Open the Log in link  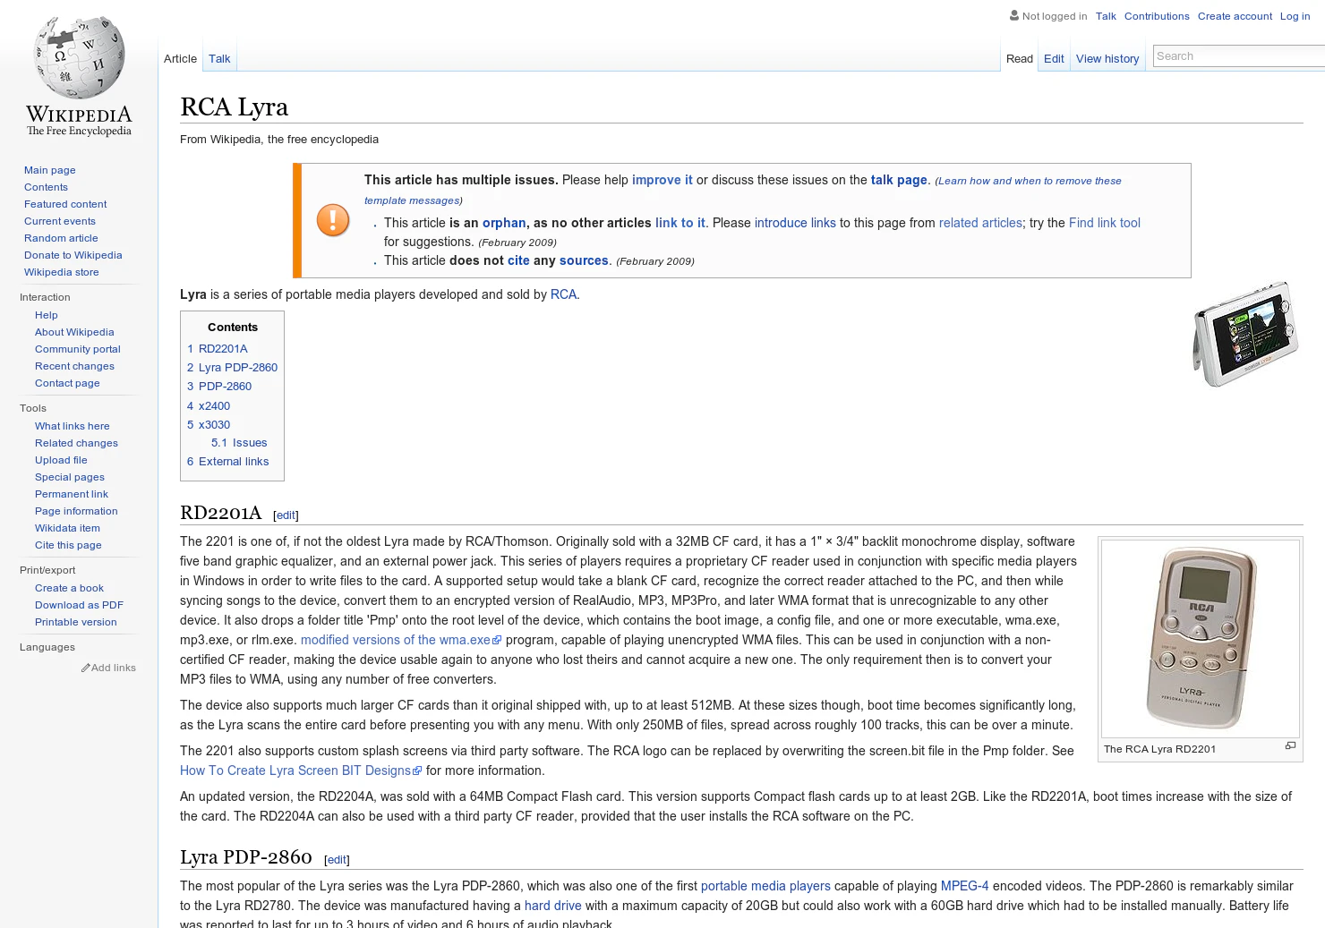pos(1295,16)
